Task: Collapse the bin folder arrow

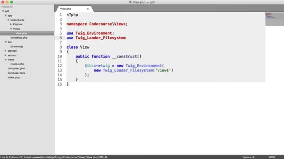Action: point(6,42)
